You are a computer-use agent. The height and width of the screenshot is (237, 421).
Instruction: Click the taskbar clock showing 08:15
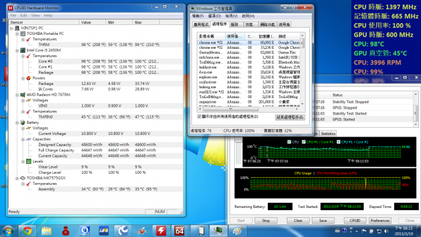coord(403,231)
